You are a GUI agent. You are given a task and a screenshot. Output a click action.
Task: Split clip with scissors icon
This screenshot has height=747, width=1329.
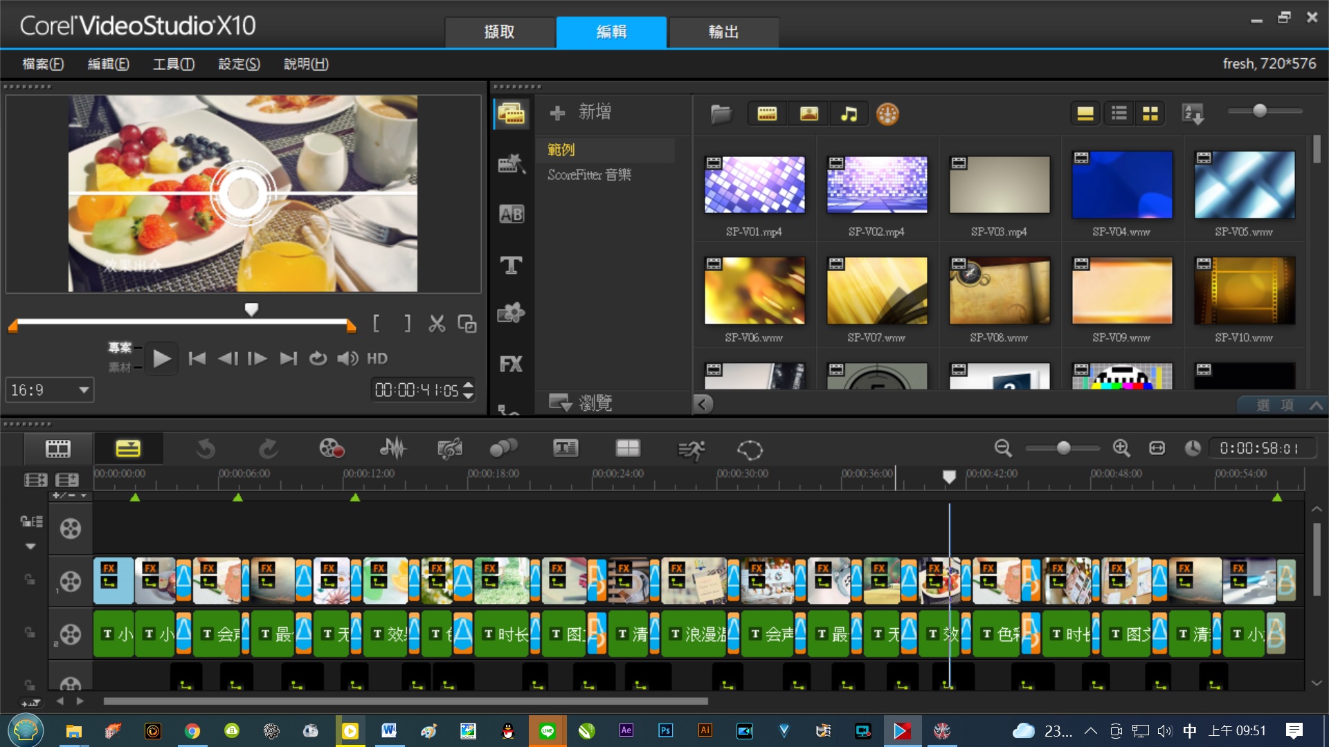coord(437,323)
